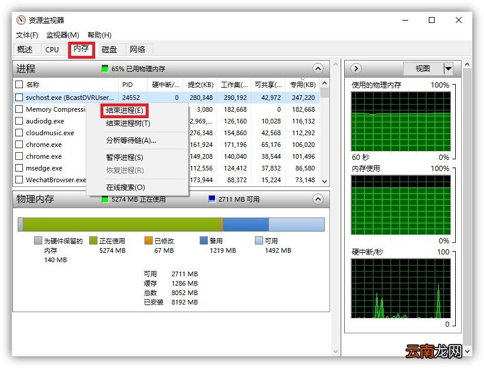Select the svchost.exe PID cell 24552
The image size is (484, 368).
coord(131,98)
